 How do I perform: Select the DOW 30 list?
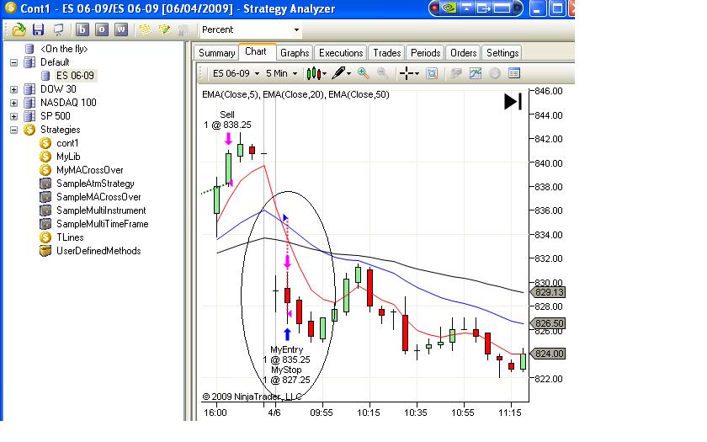click(x=58, y=89)
